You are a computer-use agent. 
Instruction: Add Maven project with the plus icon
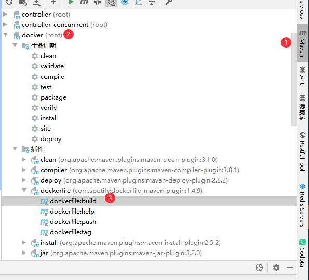(x=53, y=2)
